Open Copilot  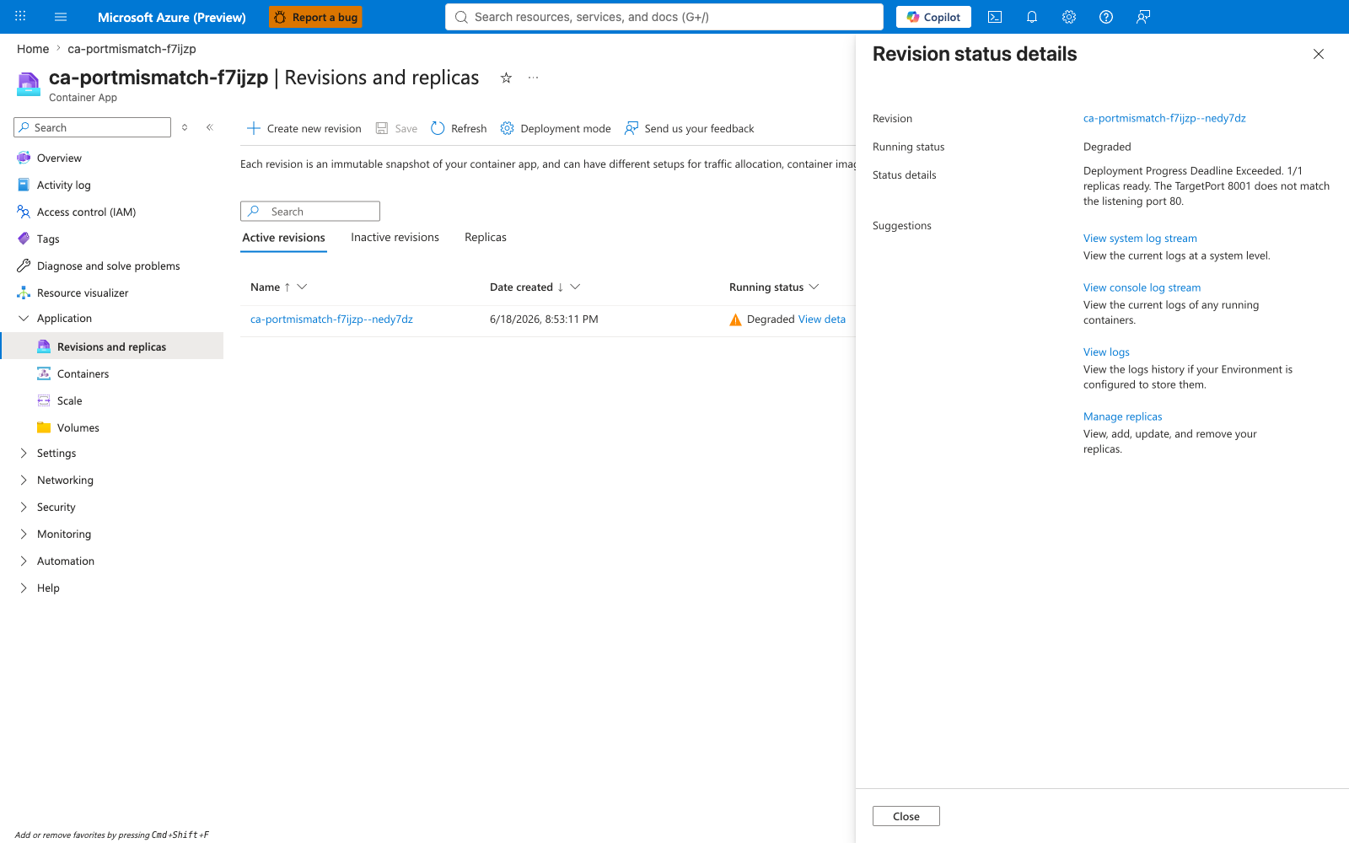pyautogui.click(x=933, y=17)
